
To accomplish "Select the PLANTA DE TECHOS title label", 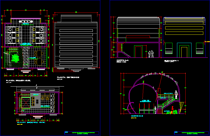I will pyautogui.click(x=68, y=77).
